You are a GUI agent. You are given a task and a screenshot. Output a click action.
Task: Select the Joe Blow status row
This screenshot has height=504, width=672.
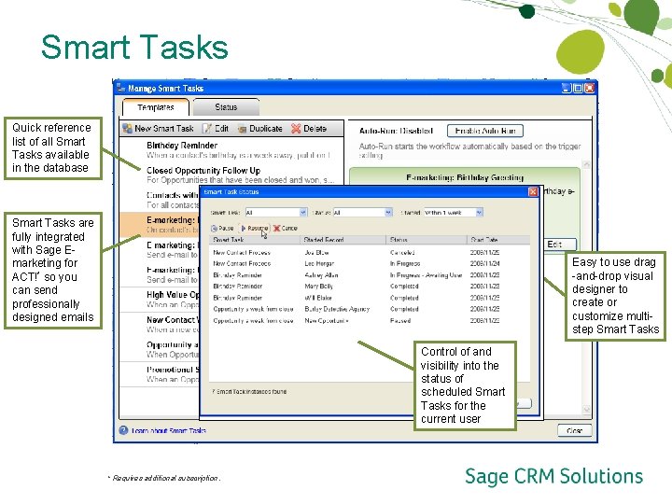pos(370,252)
